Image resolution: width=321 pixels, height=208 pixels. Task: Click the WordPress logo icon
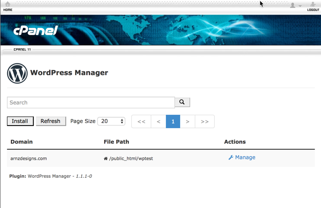pyautogui.click(x=17, y=73)
